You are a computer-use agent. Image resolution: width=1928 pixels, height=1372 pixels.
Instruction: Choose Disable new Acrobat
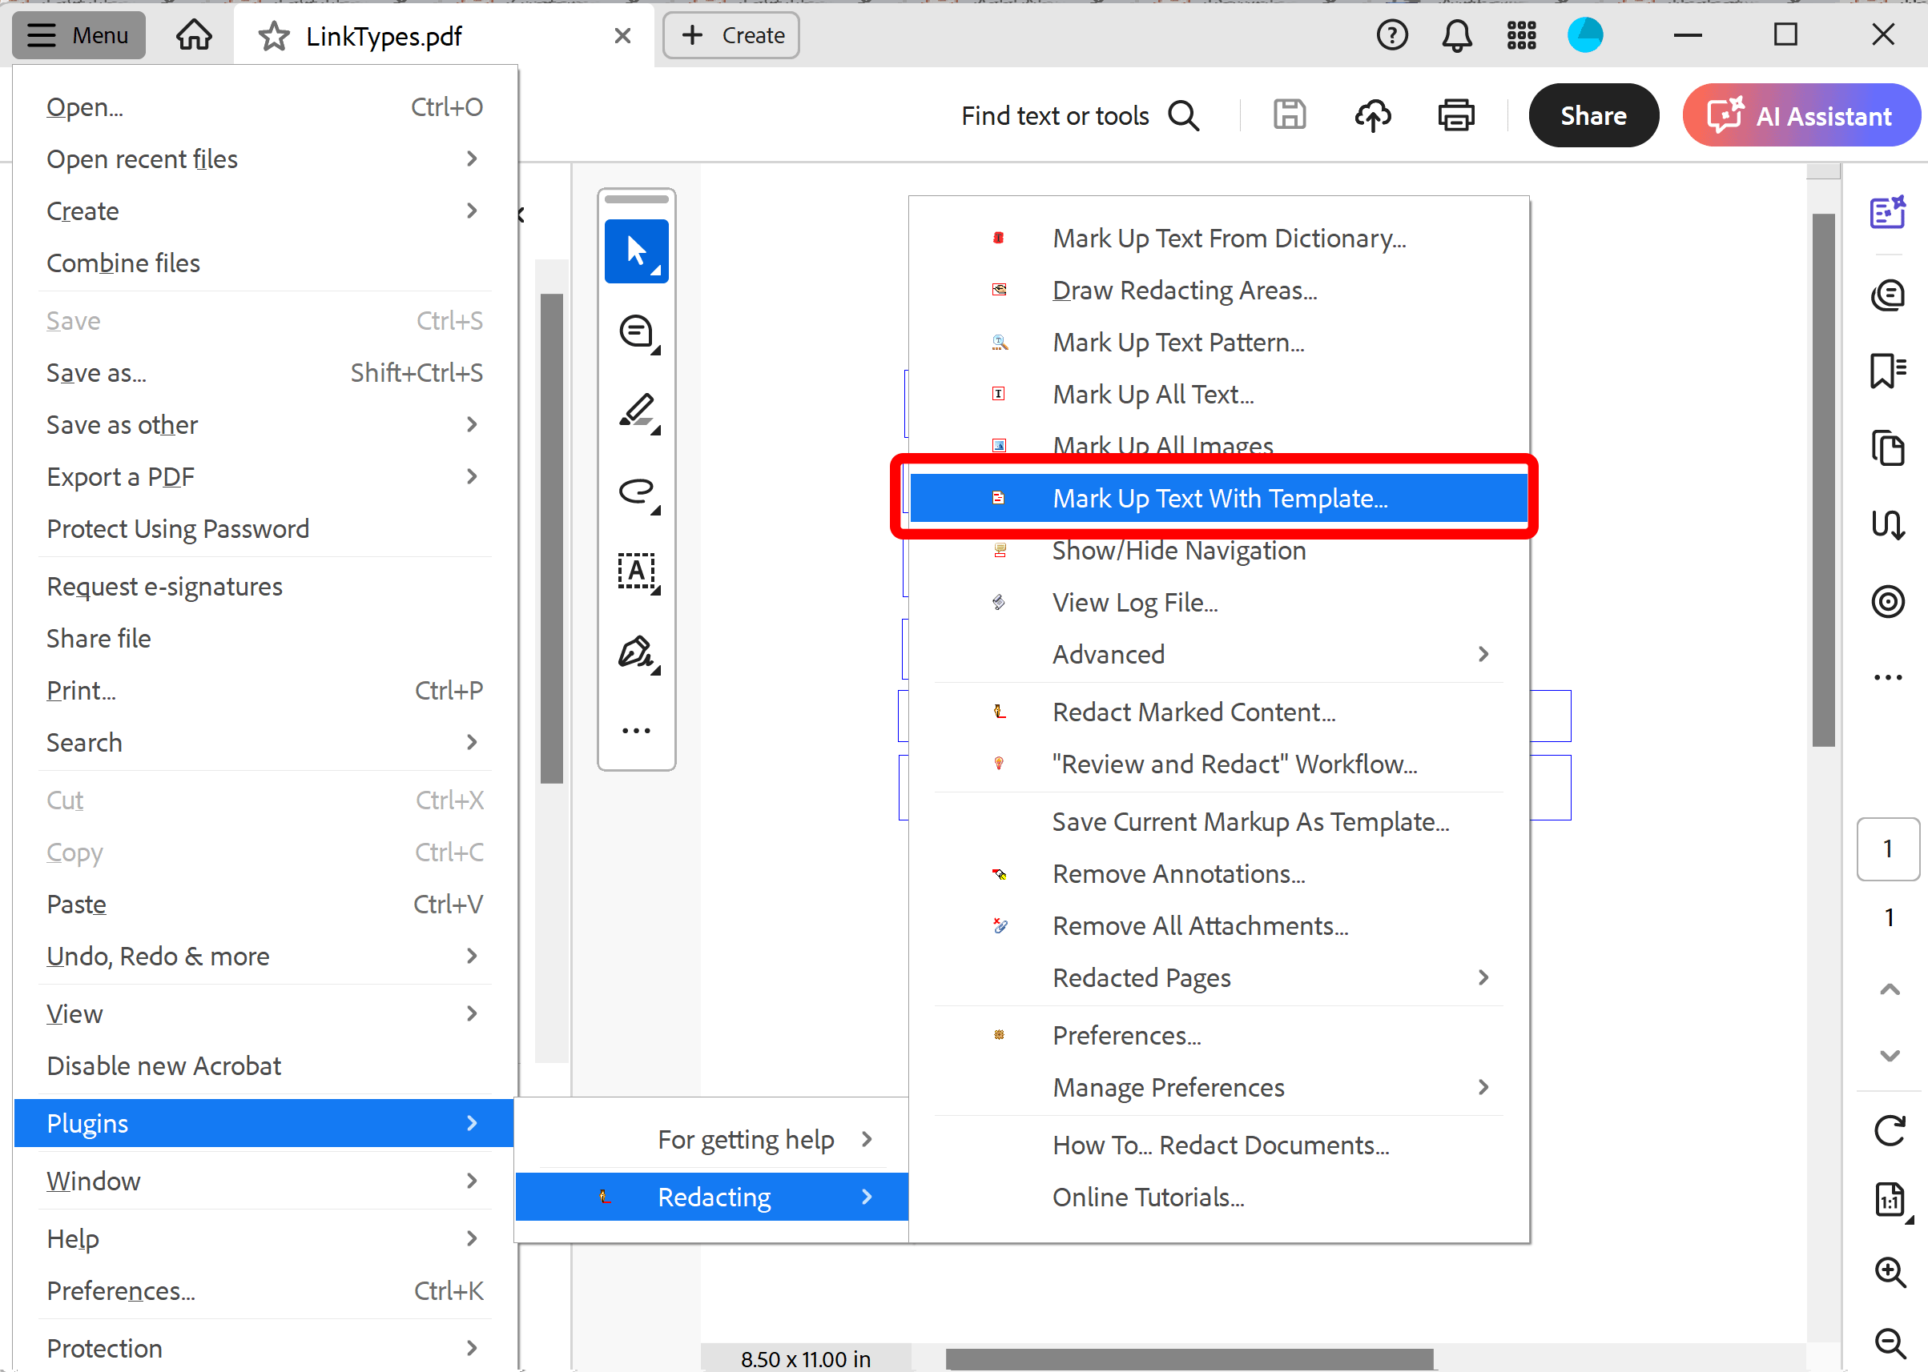pyautogui.click(x=264, y=1066)
